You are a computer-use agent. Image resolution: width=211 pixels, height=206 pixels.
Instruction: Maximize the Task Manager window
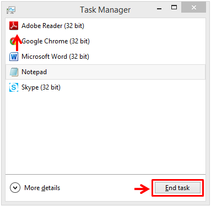[174, 7]
